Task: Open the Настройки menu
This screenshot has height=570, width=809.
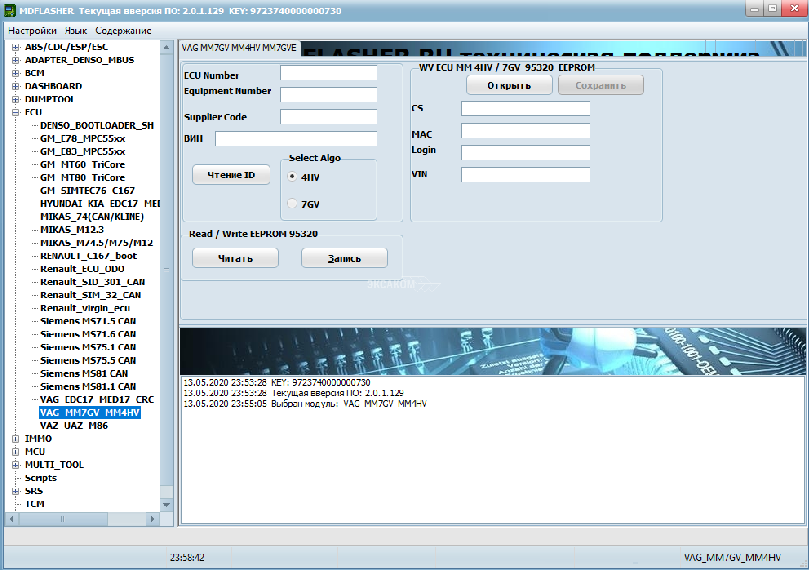Action: click(32, 31)
